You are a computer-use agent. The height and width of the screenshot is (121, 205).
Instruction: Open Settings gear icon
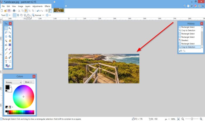point(199,6)
